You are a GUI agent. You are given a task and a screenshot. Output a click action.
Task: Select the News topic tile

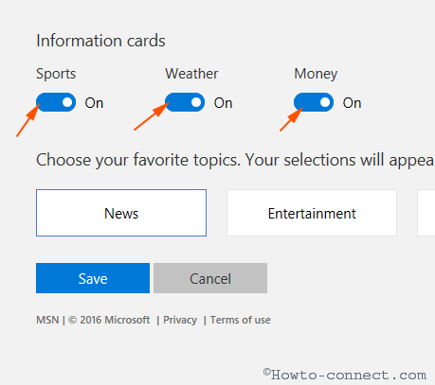(121, 213)
